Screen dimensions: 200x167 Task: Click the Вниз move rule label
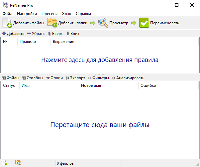pos(75,34)
